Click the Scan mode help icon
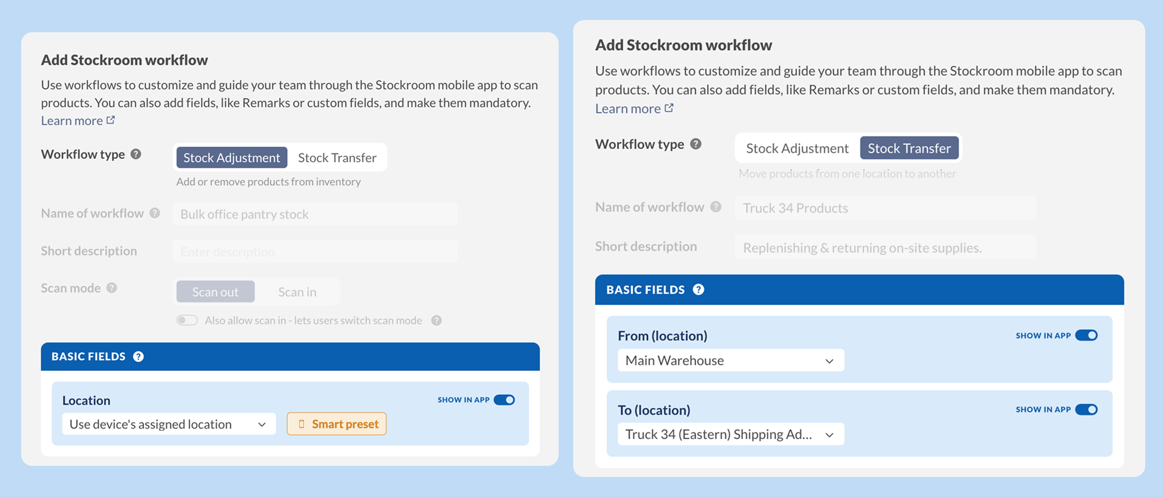1163x497 pixels. (112, 288)
